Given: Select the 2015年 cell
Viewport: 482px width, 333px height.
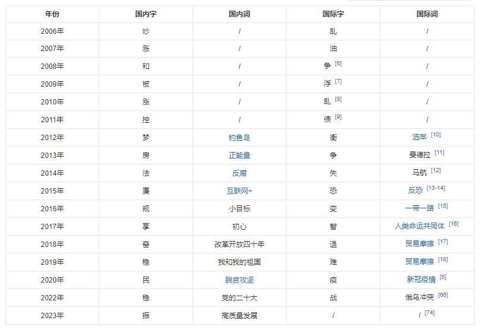Looking at the screenshot, I should [52, 191].
